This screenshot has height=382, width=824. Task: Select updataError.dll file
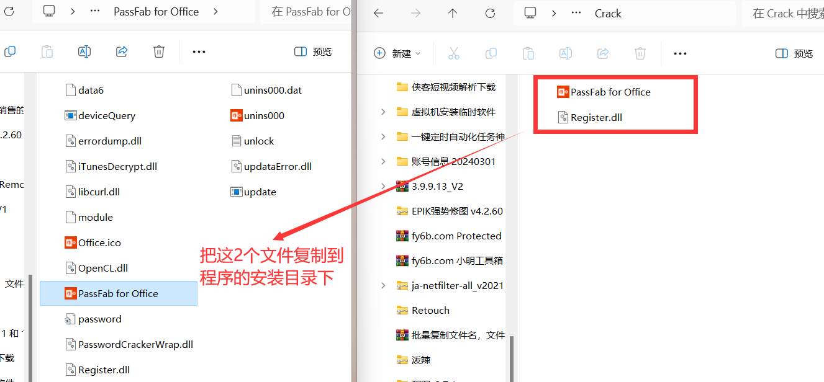[271, 166]
